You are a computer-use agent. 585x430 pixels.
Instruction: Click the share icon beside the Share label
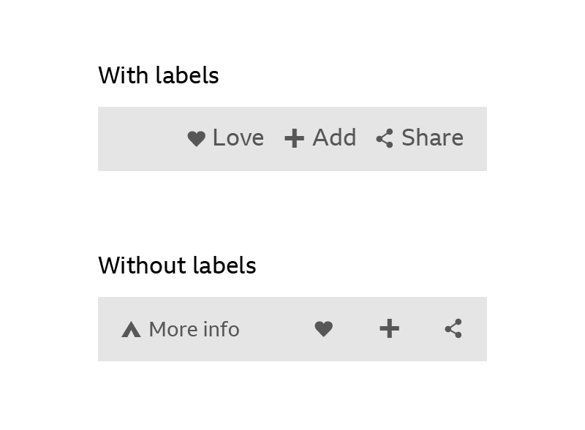point(385,138)
